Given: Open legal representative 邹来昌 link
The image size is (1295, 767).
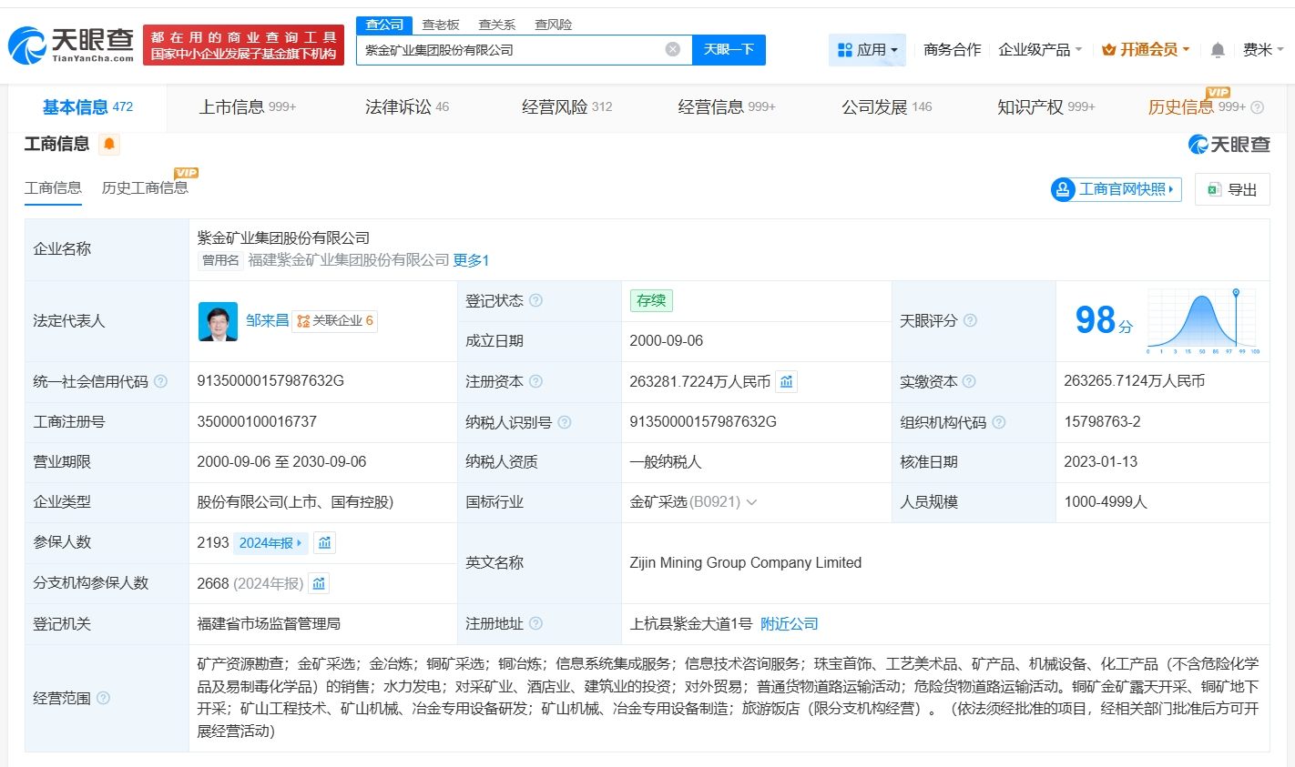Looking at the screenshot, I should pos(267,320).
